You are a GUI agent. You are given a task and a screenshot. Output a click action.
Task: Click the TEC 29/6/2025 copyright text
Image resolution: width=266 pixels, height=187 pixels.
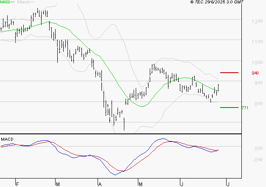point(217,2)
